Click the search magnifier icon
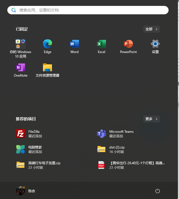Image resolution: width=179 pixels, height=199 pixels. [14, 10]
